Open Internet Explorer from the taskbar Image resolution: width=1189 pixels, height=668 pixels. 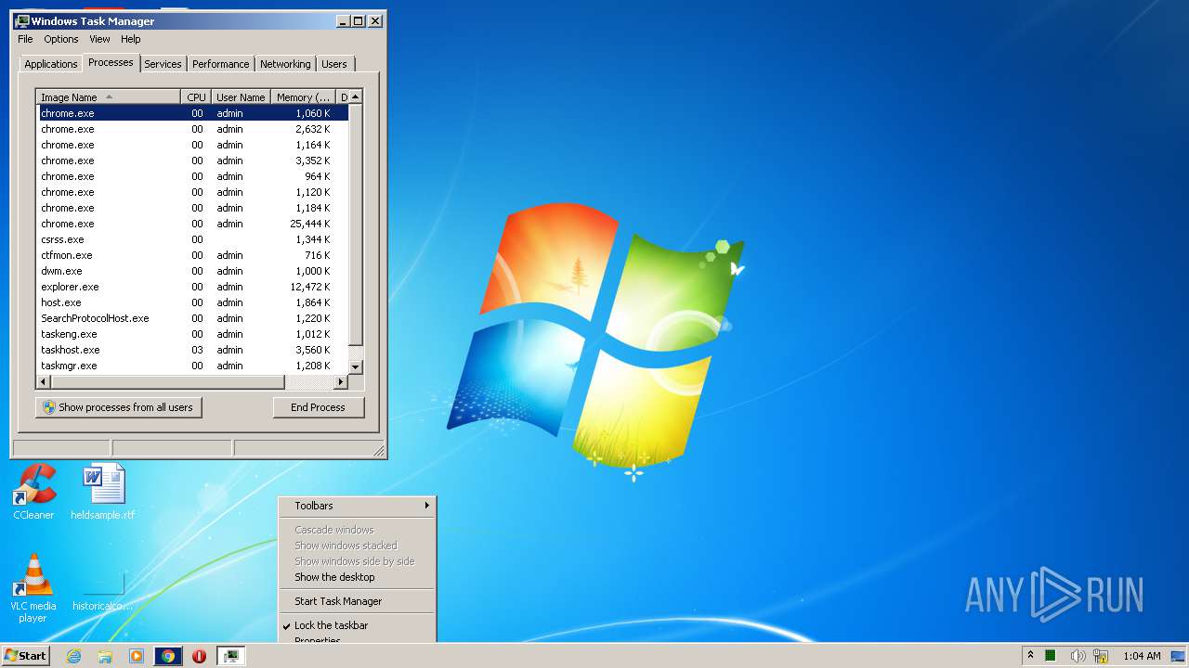(x=74, y=656)
